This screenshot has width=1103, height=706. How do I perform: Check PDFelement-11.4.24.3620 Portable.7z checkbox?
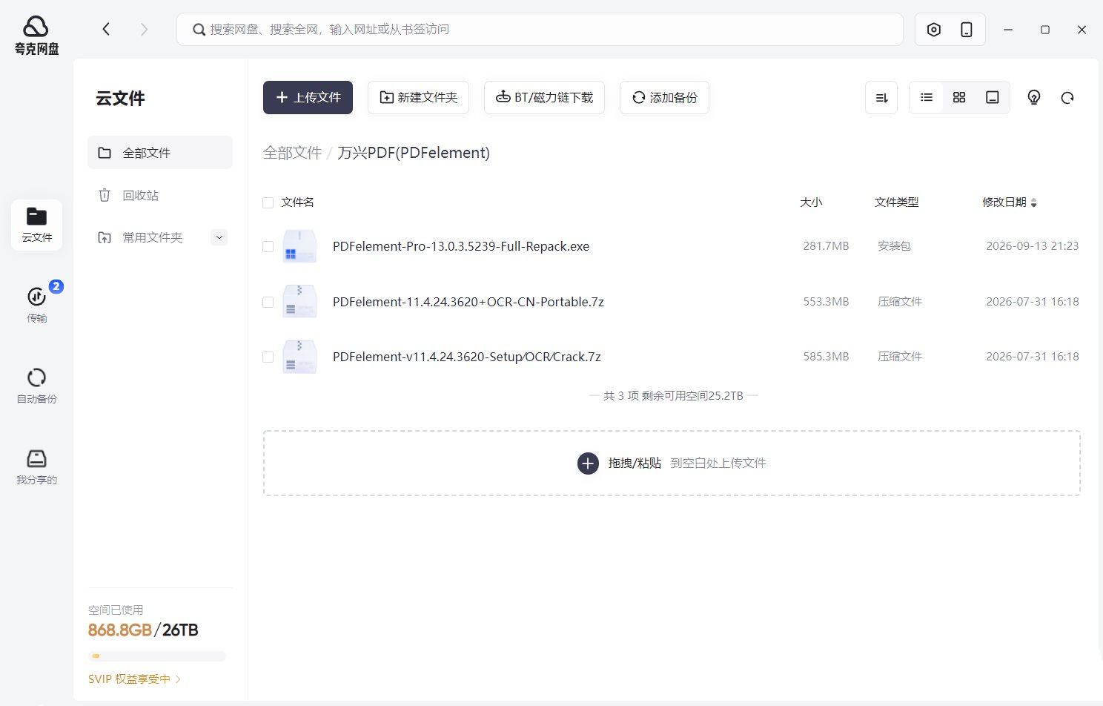[268, 302]
